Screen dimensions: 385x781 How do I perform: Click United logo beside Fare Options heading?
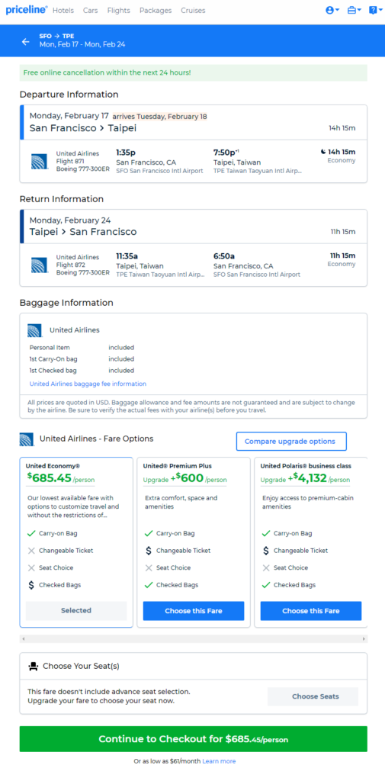click(27, 439)
